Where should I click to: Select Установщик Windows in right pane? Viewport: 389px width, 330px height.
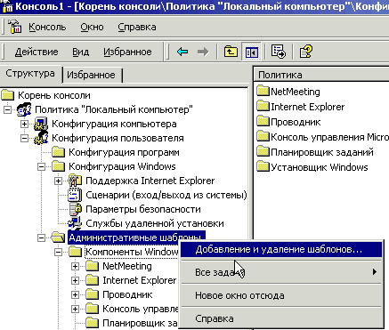click(x=320, y=167)
